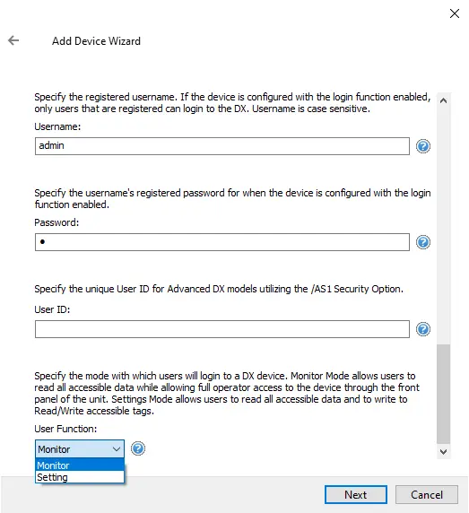Click the empty User ID field

(x=222, y=329)
